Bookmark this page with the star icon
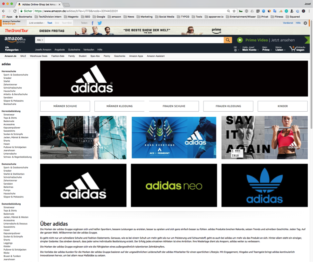The width and height of the screenshot is (313, 262). click(x=234, y=11)
